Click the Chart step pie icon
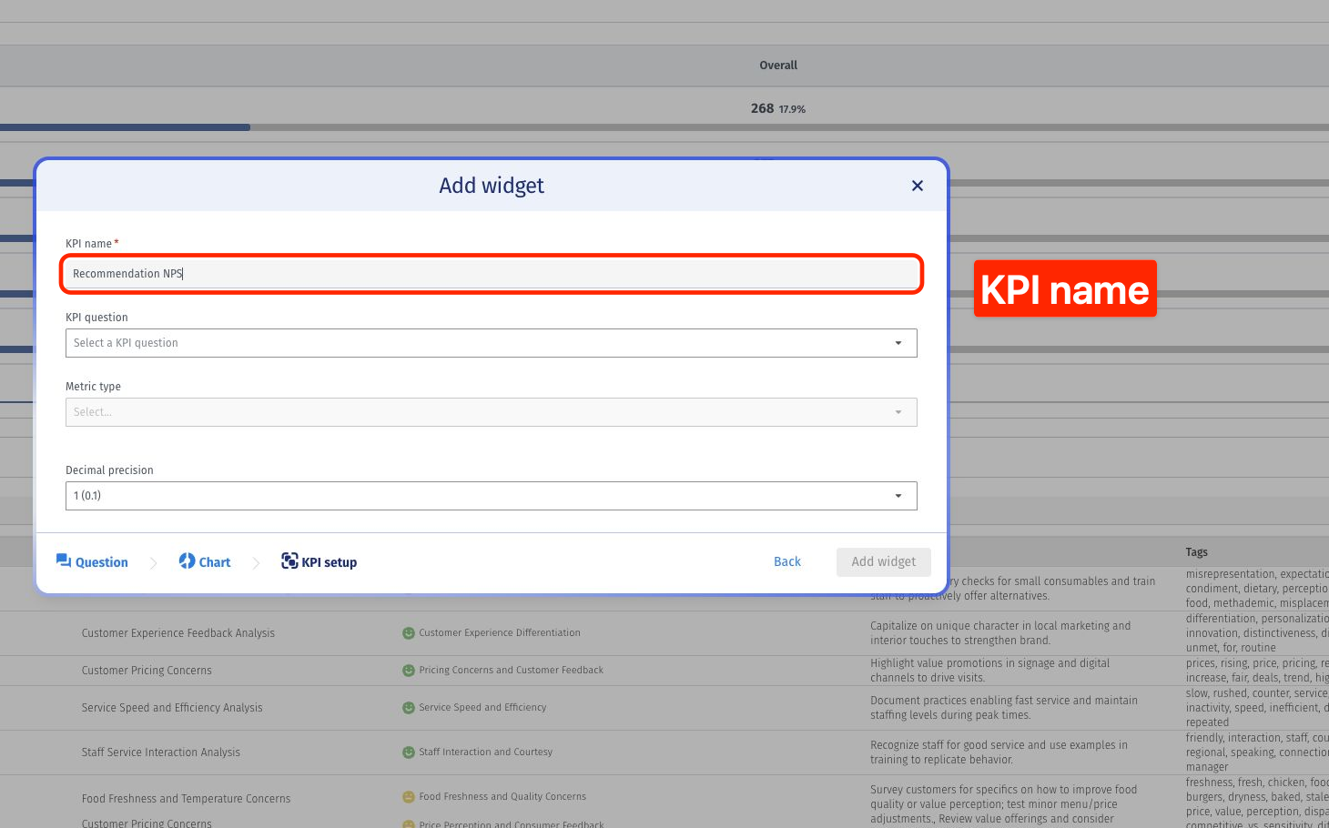1329x828 pixels. (187, 560)
